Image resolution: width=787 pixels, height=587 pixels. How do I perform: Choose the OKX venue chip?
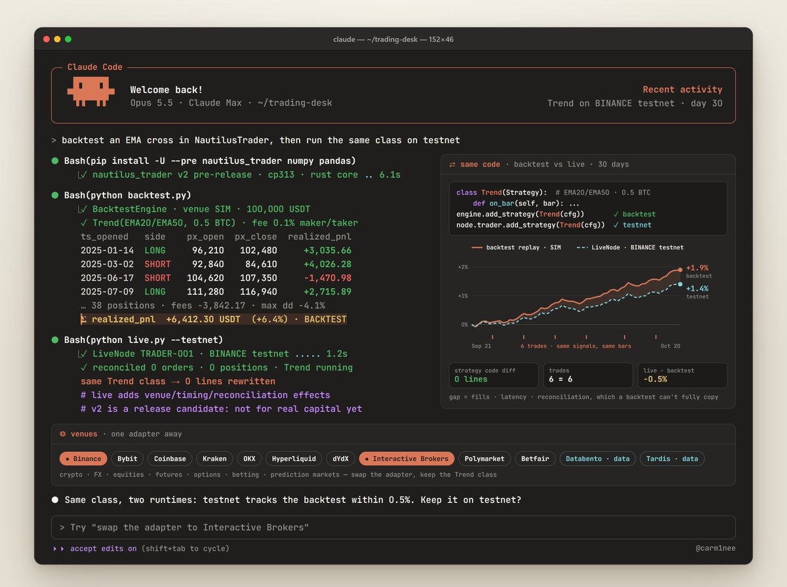(249, 459)
